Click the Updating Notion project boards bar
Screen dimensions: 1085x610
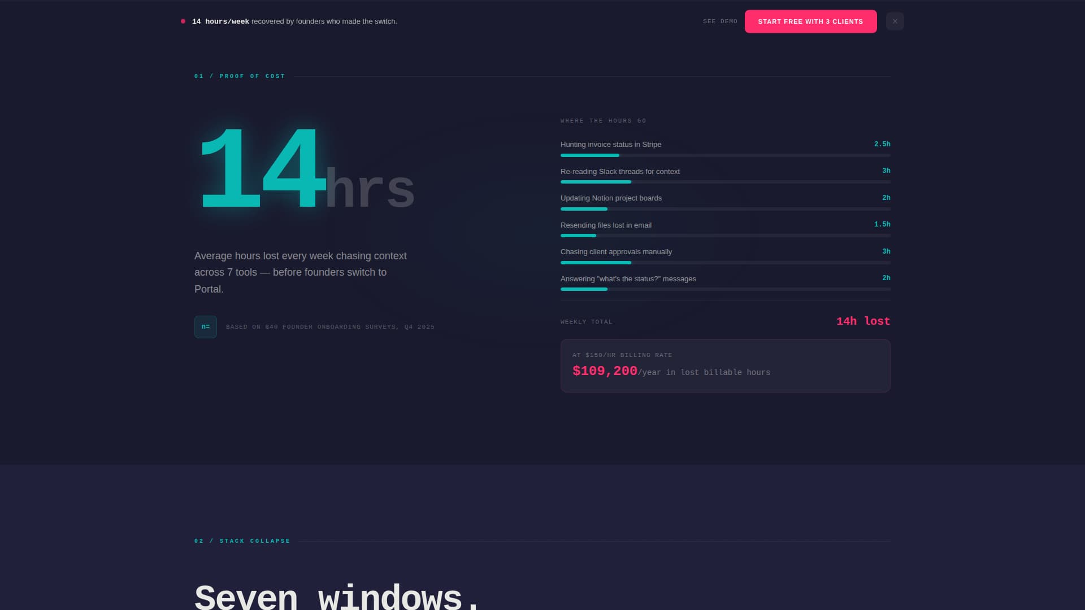pyautogui.click(x=726, y=209)
